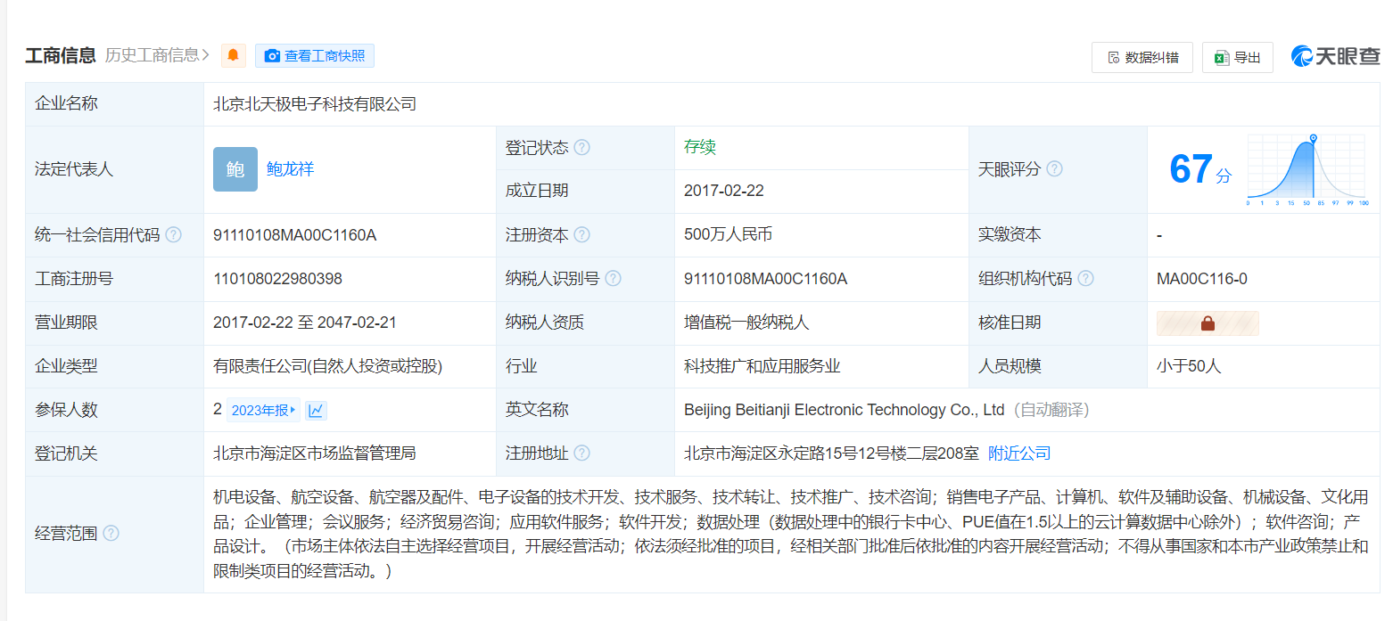Click the 数据纠错 button
This screenshot has height=621, width=1393.
[1142, 57]
